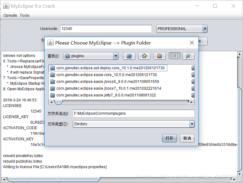Click the folder name input field

tap(134, 113)
